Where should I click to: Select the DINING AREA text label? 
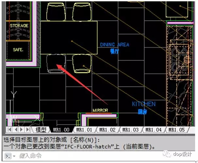[x=114, y=45]
